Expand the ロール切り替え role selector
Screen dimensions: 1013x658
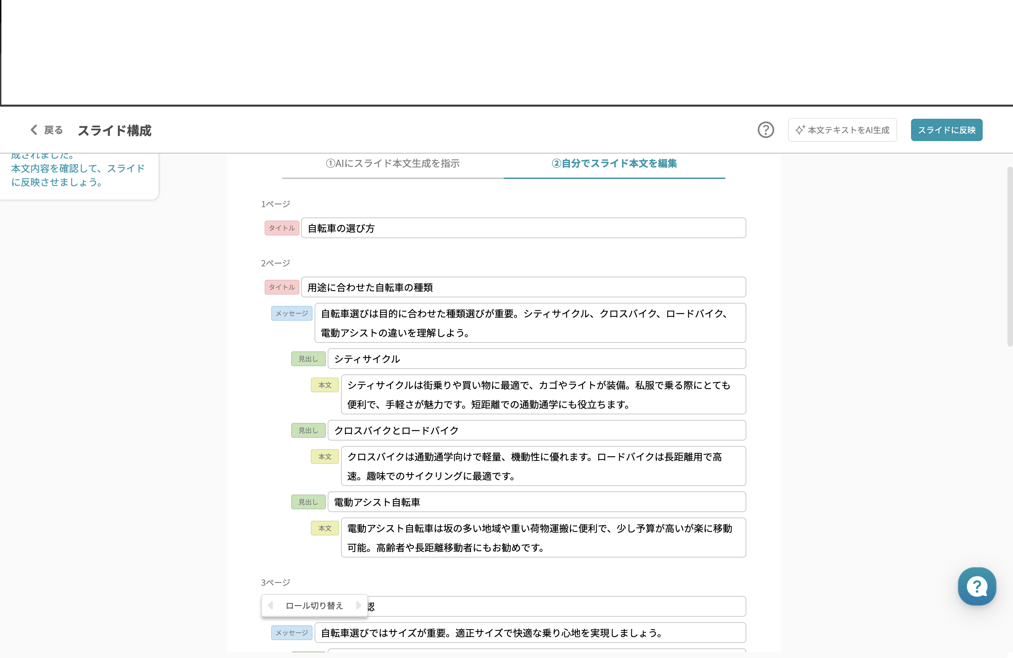point(314,605)
